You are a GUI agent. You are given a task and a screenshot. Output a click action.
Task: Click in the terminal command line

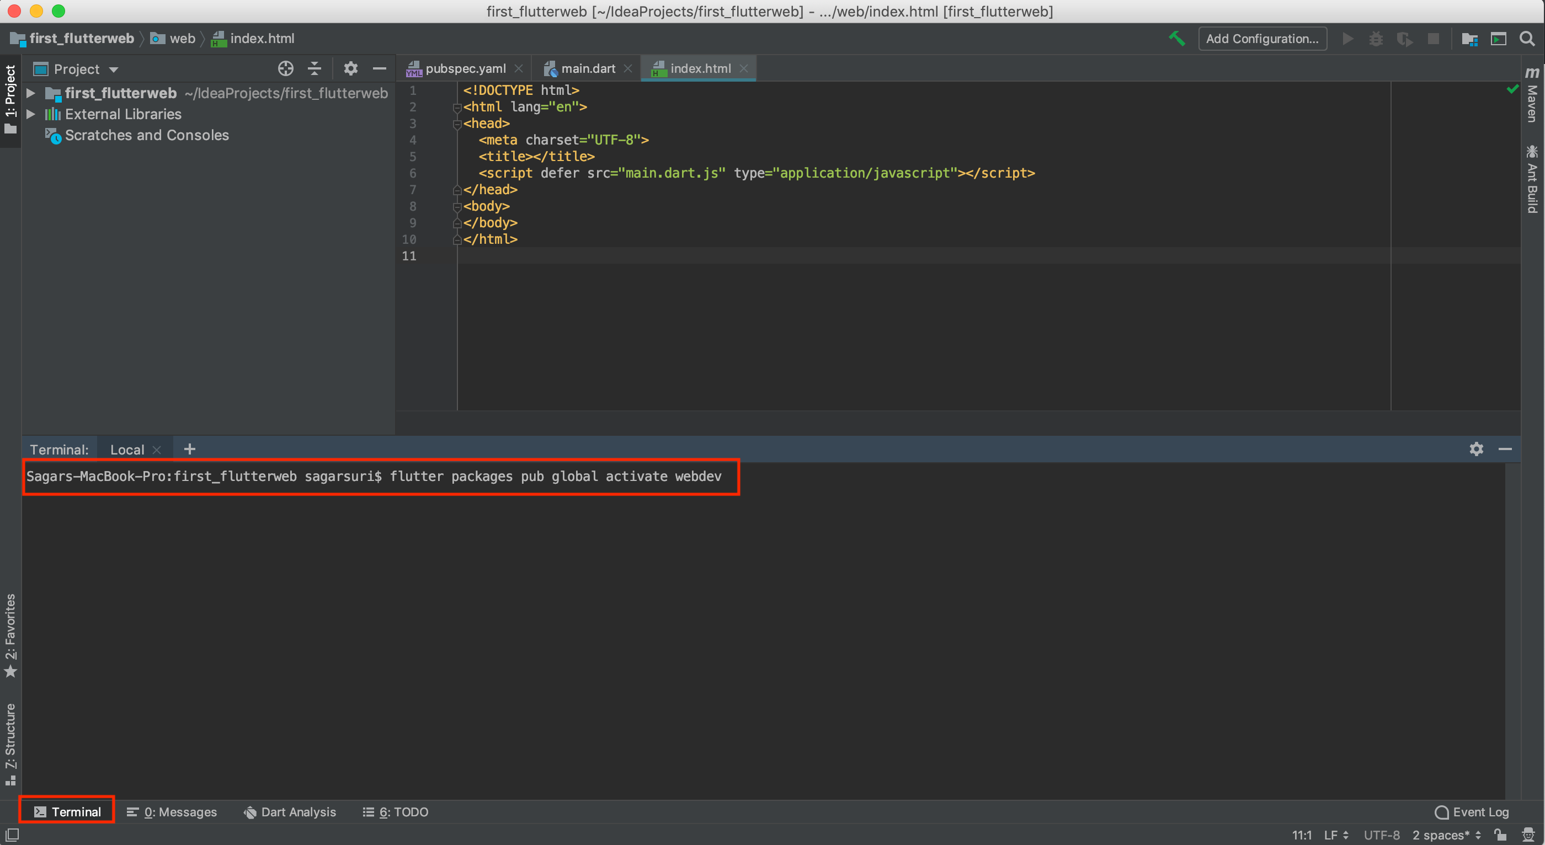[374, 476]
